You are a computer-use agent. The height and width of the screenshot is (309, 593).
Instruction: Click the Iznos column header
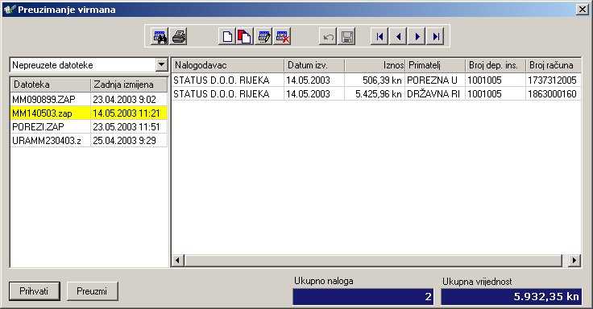point(375,65)
